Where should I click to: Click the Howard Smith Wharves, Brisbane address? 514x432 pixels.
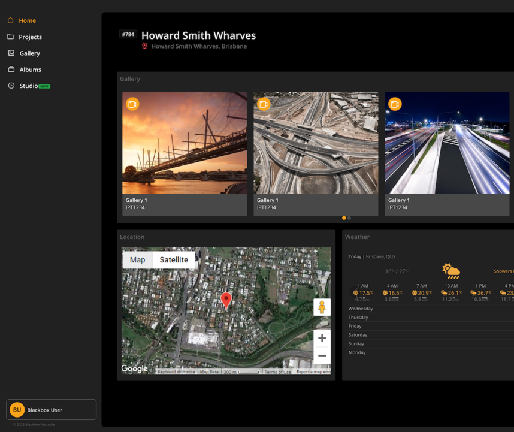click(199, 46)
